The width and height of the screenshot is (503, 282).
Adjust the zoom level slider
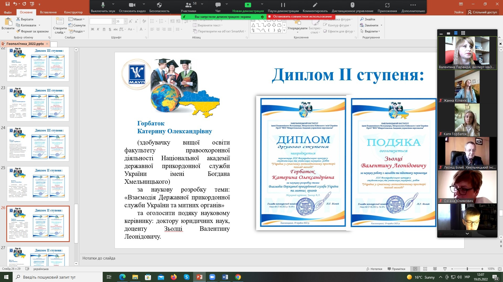[x=467, y=269]
